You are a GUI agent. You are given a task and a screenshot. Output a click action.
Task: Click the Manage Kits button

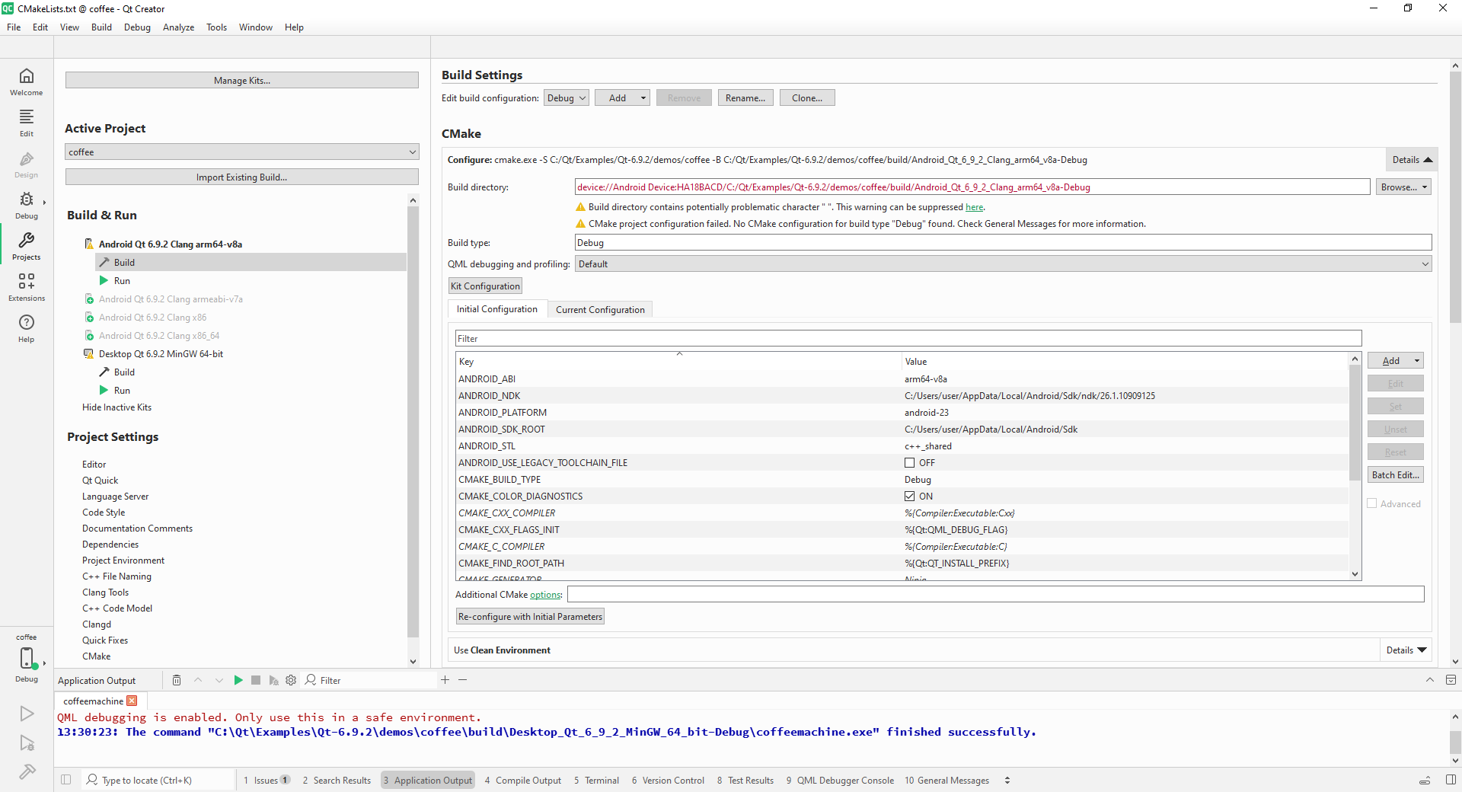click(x=242, y=81)
